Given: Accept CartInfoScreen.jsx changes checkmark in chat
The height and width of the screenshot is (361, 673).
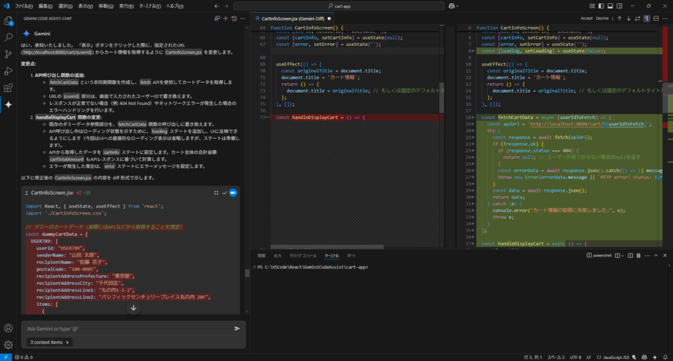Looking at the screenshot, I should tap(224, 193).
